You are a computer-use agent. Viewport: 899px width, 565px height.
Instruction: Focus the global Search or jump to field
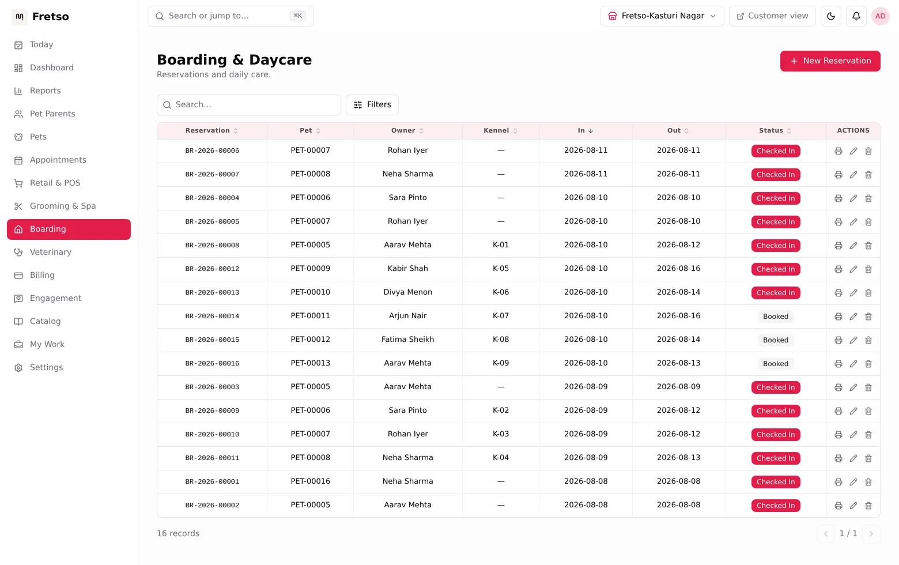pos(231,16)
